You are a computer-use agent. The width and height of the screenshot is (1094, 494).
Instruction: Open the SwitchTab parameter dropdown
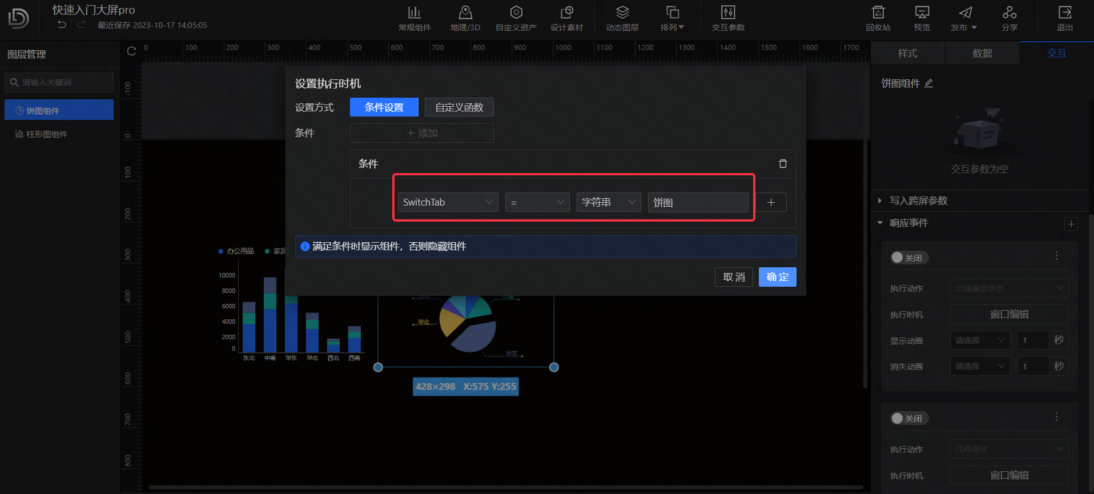coord(448,202)
